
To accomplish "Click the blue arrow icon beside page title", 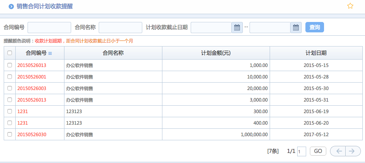I will click(x=11, y=6).
